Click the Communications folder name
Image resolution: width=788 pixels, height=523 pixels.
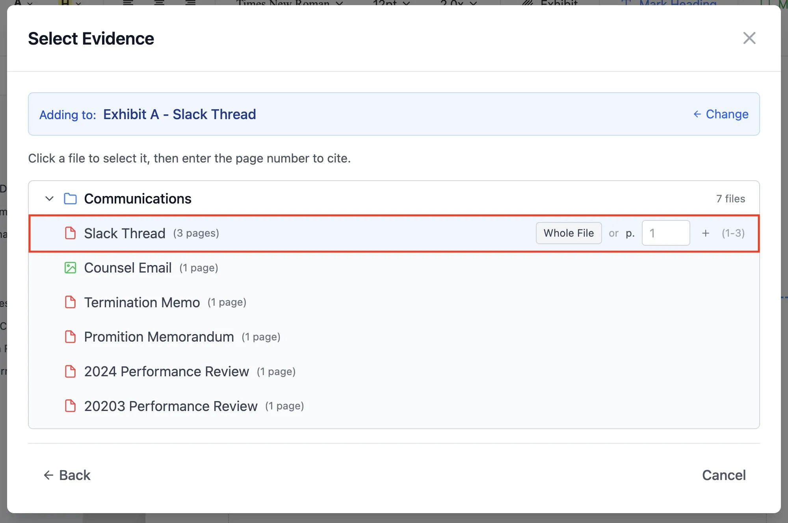coord(138,199)
